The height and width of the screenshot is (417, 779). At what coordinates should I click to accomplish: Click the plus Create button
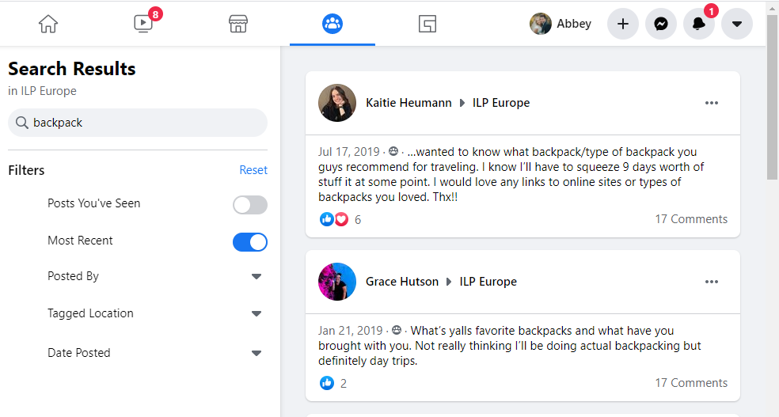coord(623,24)
